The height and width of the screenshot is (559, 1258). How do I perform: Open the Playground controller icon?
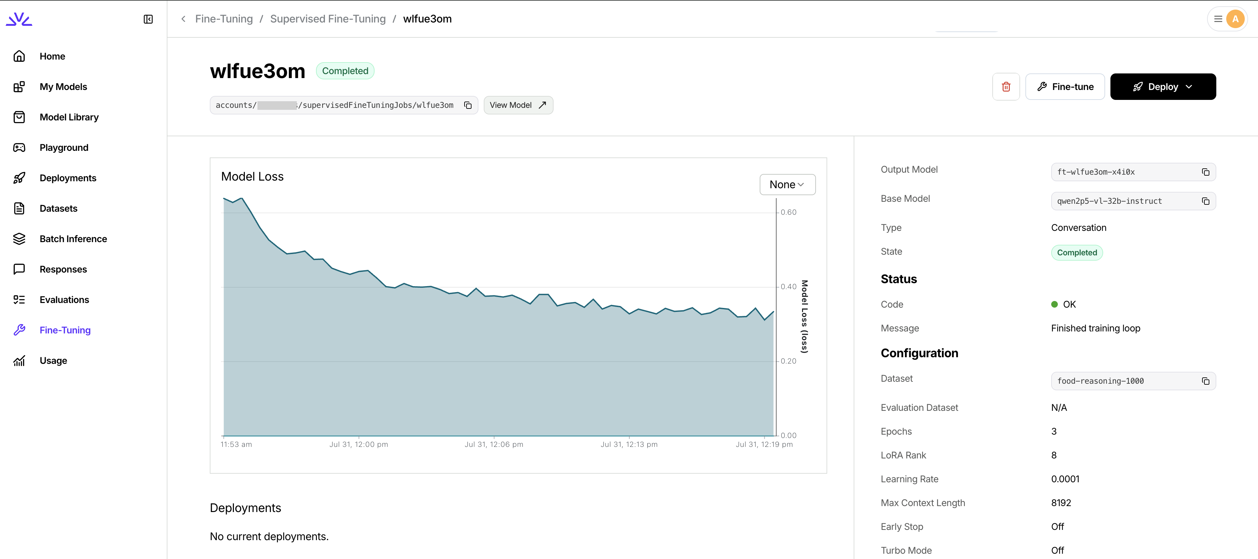[19, 148]
